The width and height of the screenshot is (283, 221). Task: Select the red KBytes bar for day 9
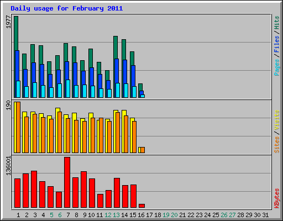(x=83, y=190)
